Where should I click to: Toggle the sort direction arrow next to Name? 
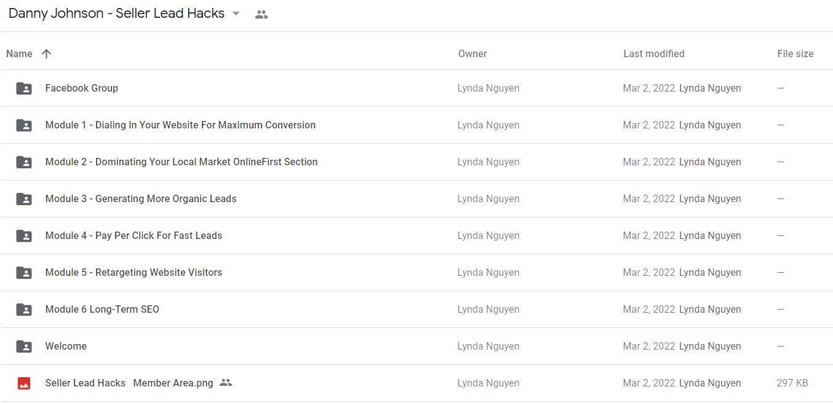46,53
